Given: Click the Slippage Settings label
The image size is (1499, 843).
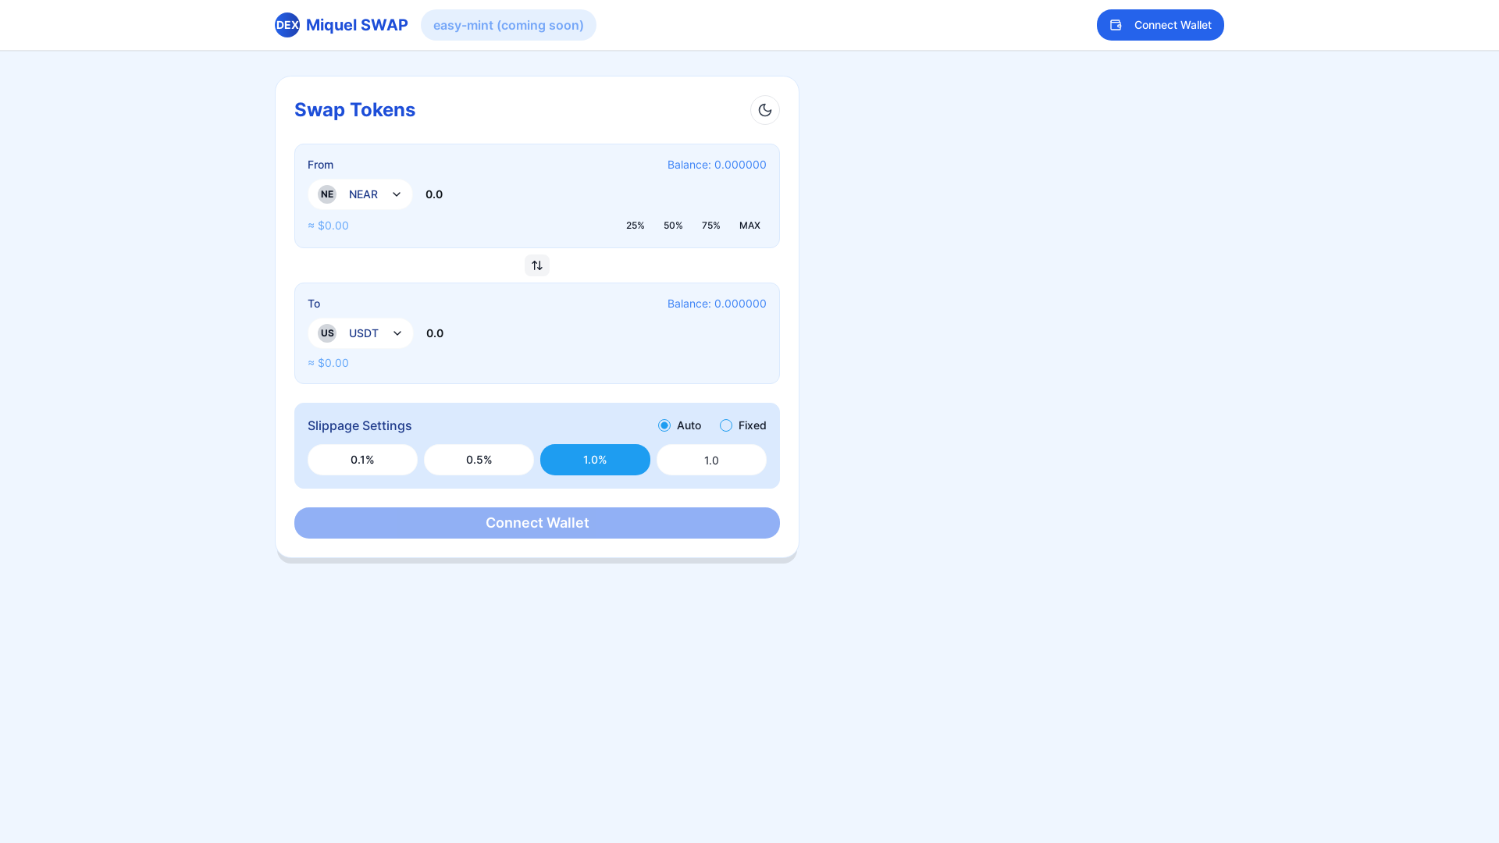Looking at the screenshot, I should click(359, 425).
